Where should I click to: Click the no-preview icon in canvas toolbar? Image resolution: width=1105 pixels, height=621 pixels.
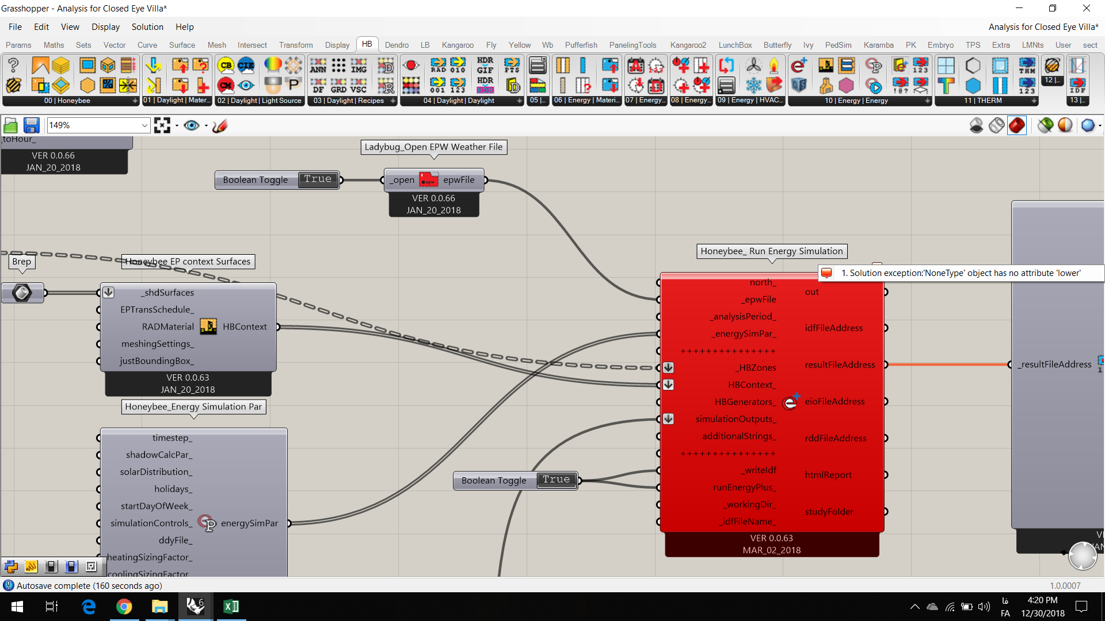[x=976, y=125]
